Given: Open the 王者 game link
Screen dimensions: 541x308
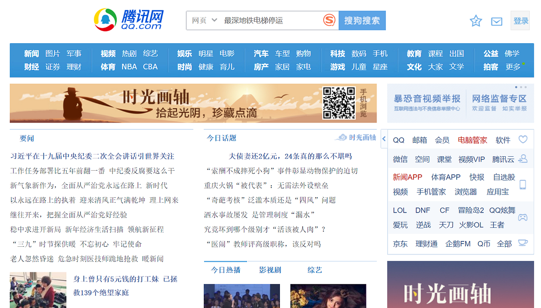Looking at the screenshot, I should click(x=497, y=225).
